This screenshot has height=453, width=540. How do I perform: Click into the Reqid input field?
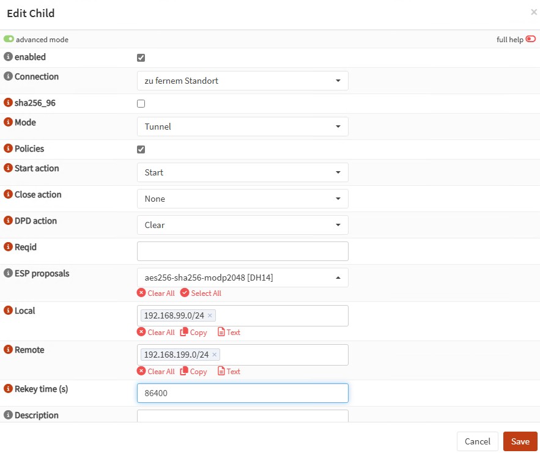pos(242,251)
